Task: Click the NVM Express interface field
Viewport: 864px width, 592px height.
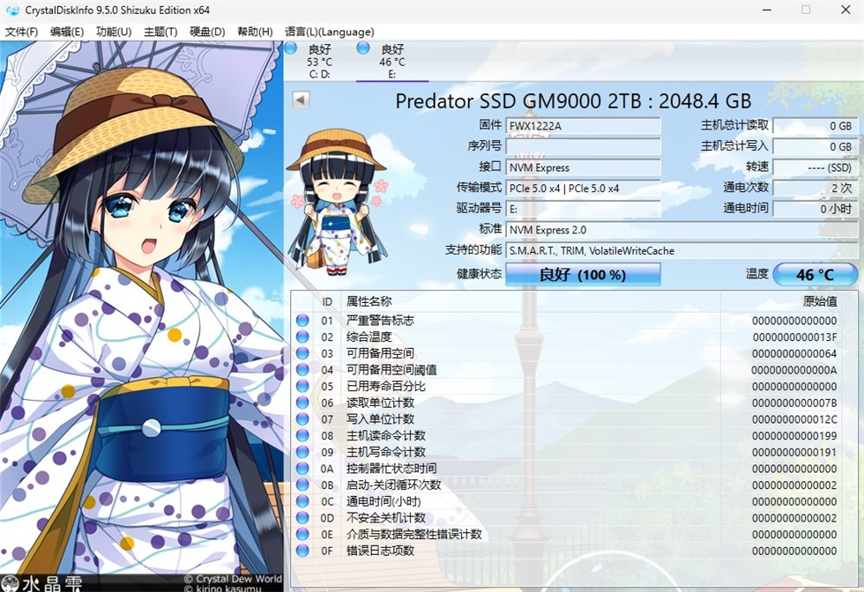Action: point(583,167)
